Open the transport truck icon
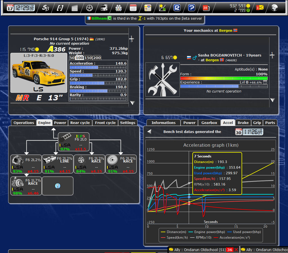288x253 pixels. point(104,8)
